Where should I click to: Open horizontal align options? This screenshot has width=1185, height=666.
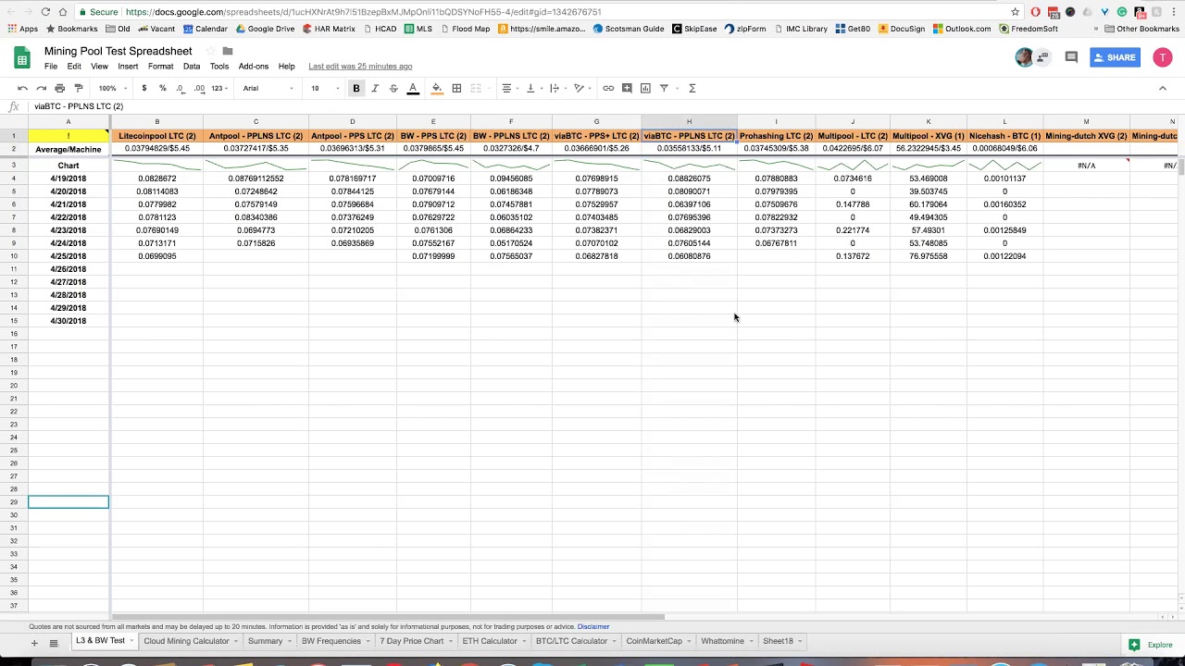click(x=509, y=88)
